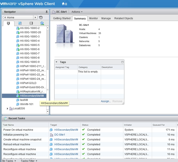
Task: Sort Recent Tasks by Queued For column
Action: [x=164, y=125]
